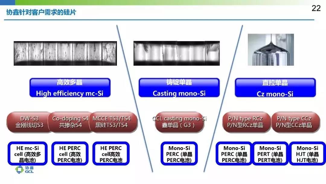Screen dimensions: 326x184
Task: Select the High efficiency mc-Si blue banner
Action: coord(70,88)
